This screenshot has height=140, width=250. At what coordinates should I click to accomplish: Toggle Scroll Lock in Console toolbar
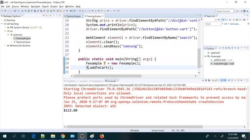[x=216, y=80]
